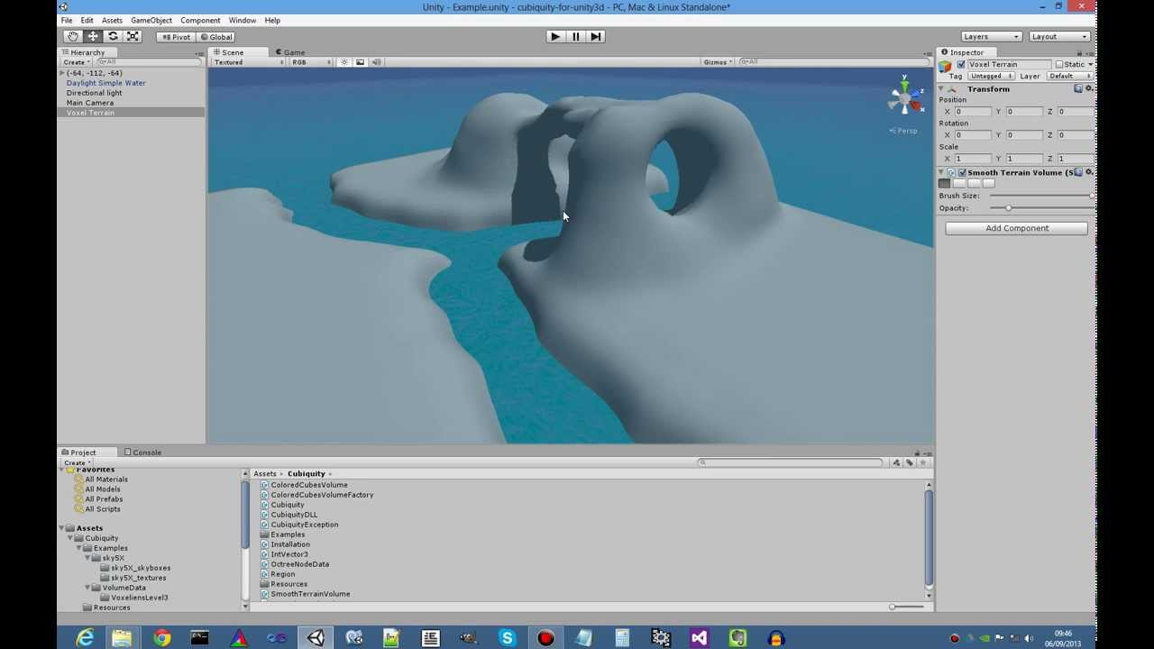
Task: Open the Transform component gear menu
Action: 1089,88
